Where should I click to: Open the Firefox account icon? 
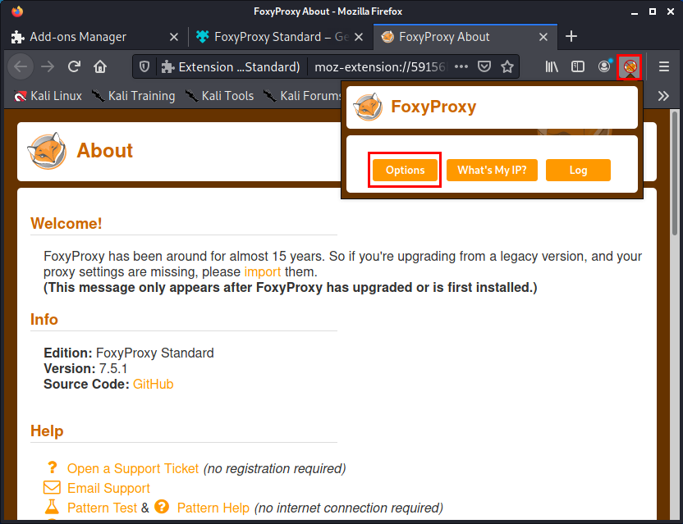[x=604, y=66]
